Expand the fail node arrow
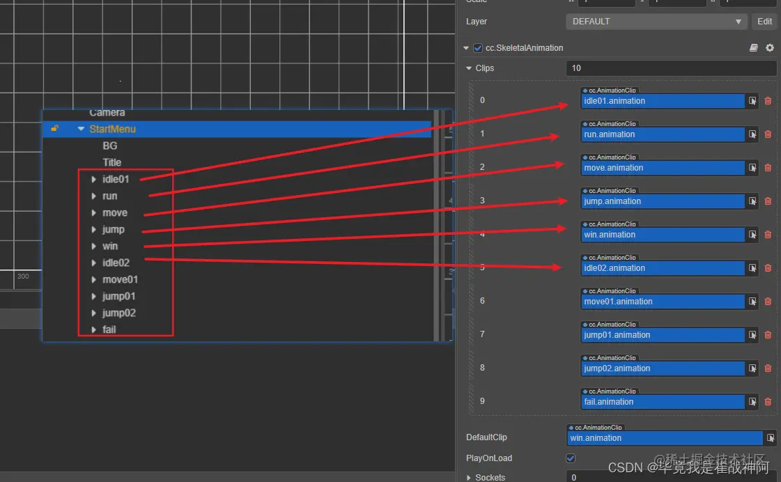The image size is (781, 482). [93, 329]
